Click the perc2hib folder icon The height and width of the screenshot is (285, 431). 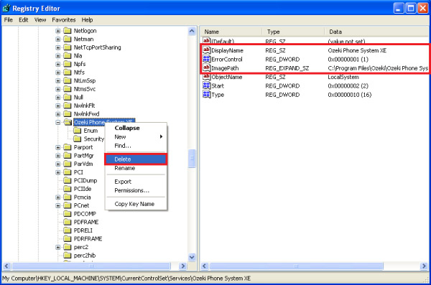(68, 256)
